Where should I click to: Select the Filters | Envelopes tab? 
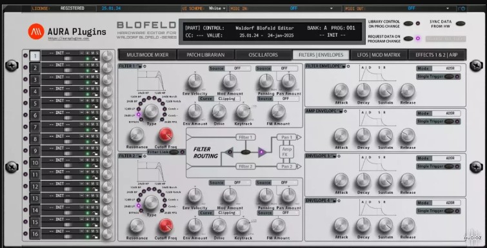point(321,55)
